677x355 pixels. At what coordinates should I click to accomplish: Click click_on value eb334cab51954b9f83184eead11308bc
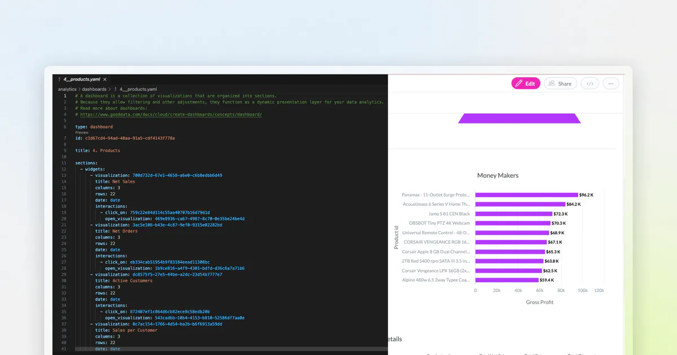(170, 262)
